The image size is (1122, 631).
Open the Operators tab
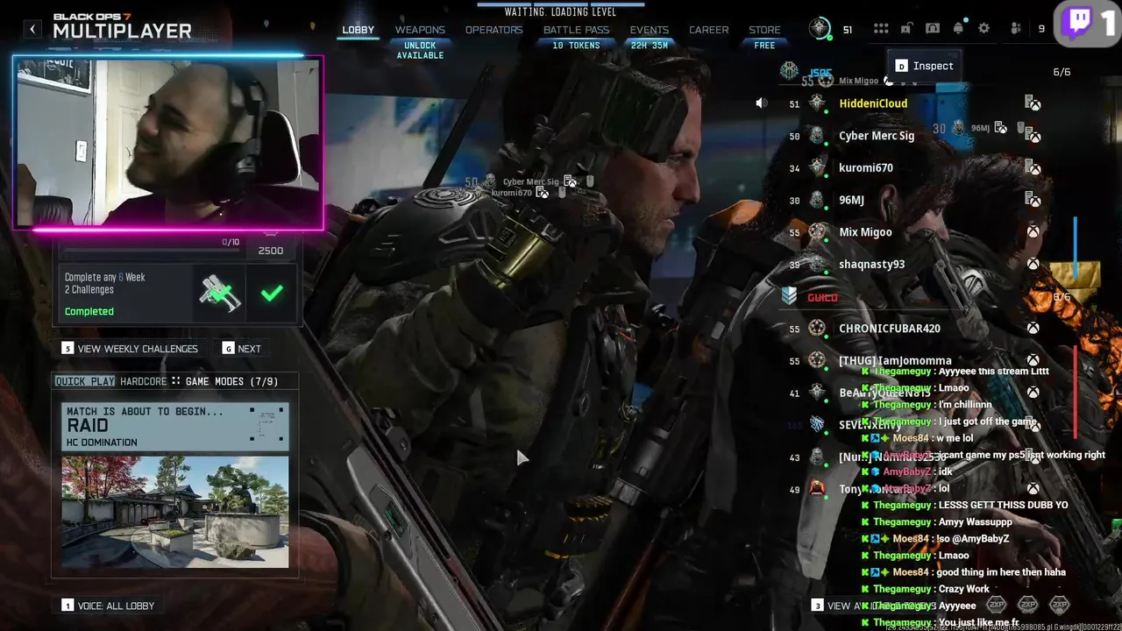point(494,30)
